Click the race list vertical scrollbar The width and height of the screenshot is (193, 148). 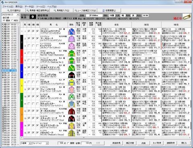pos(18,85)
